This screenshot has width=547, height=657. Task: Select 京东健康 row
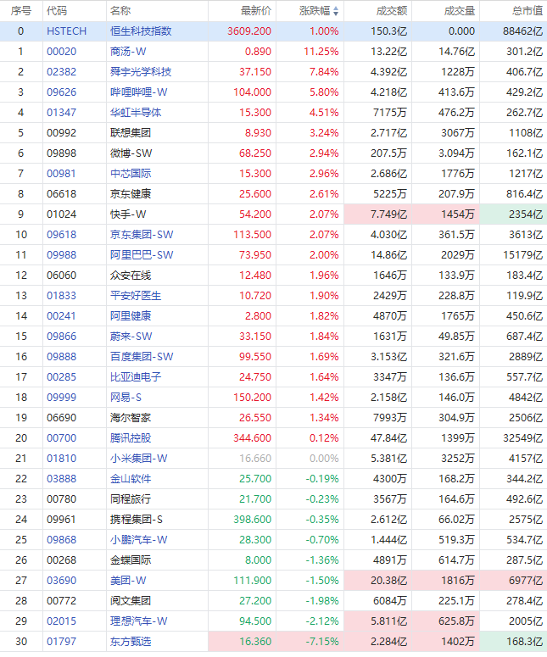tap(273, 194)
